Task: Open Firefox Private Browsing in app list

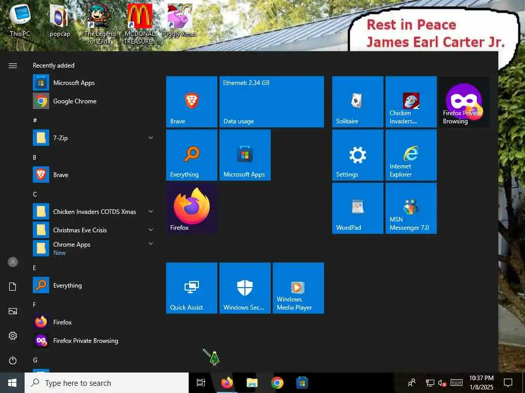Action: pos(94,340)
